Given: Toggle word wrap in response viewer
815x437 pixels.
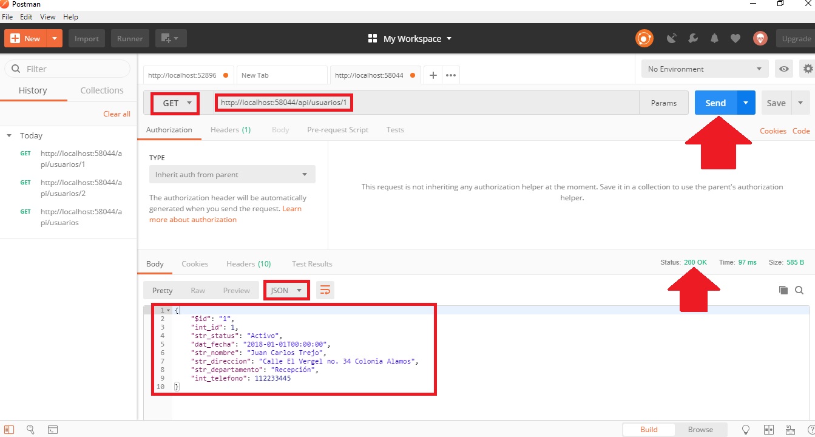Looking at the screenshot, I should (x=325, y=290).
